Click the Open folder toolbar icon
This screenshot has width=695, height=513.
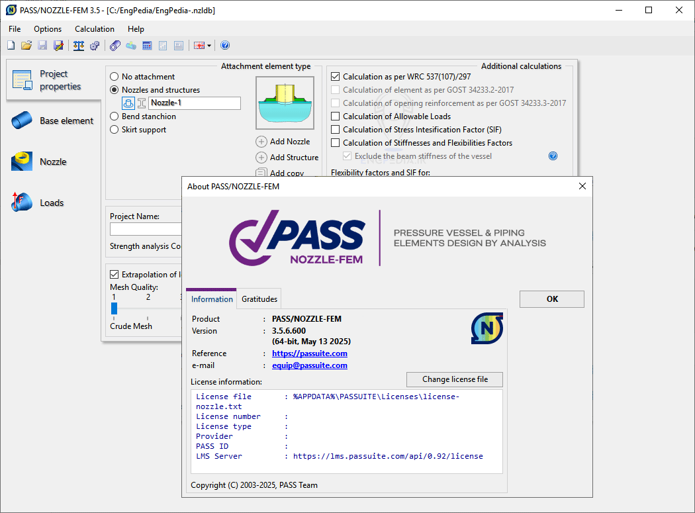tap(26, 46)
